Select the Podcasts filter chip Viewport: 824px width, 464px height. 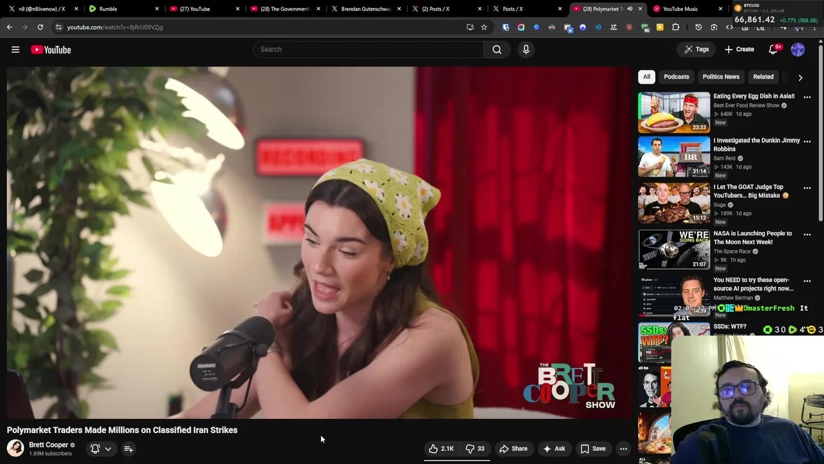[677, 77]
